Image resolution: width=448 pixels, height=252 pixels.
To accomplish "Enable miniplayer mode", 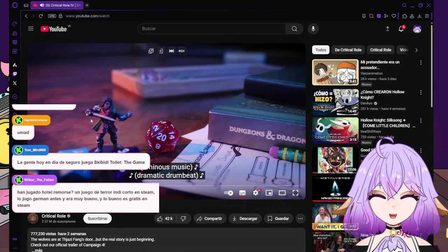I will pos(269,193).
